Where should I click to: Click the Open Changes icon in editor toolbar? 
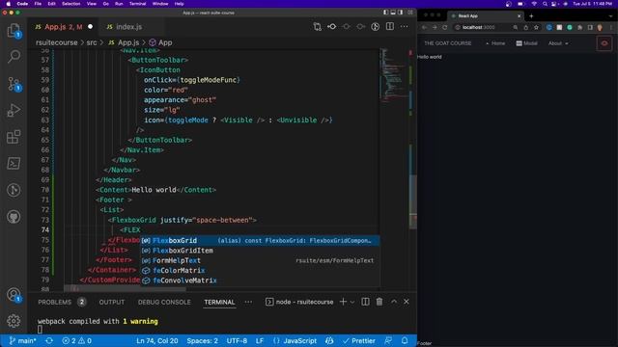click(318, 27)
